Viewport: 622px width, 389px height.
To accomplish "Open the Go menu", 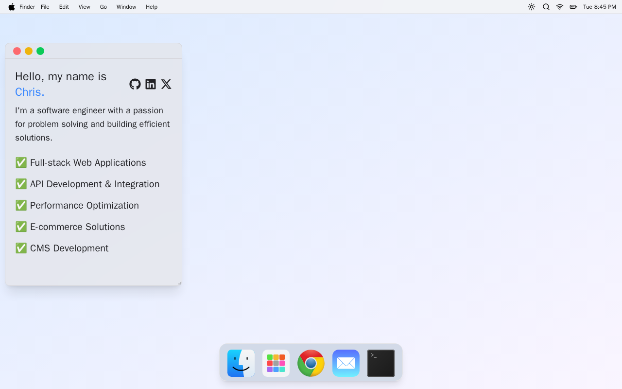I will coord(104,7).
